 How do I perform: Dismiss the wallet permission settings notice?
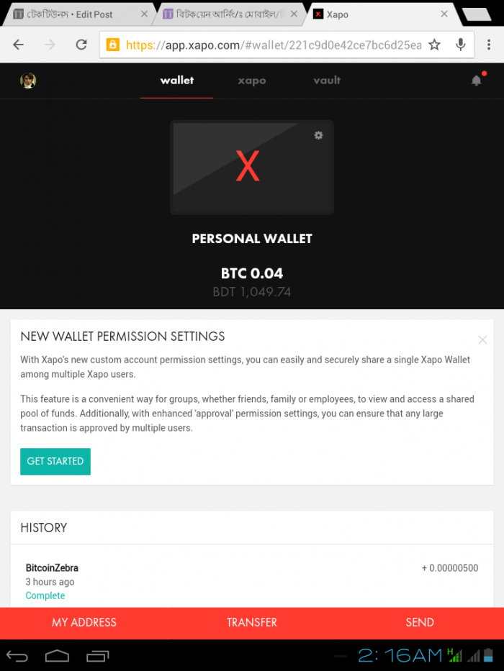[x=482, y=339]
